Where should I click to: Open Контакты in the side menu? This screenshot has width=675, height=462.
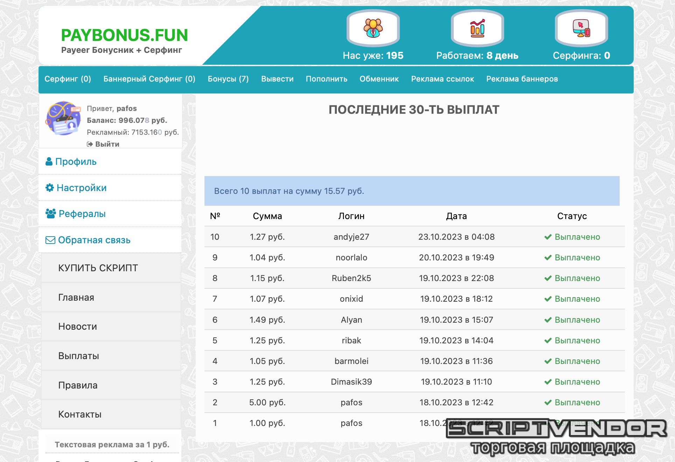(111, 414)
